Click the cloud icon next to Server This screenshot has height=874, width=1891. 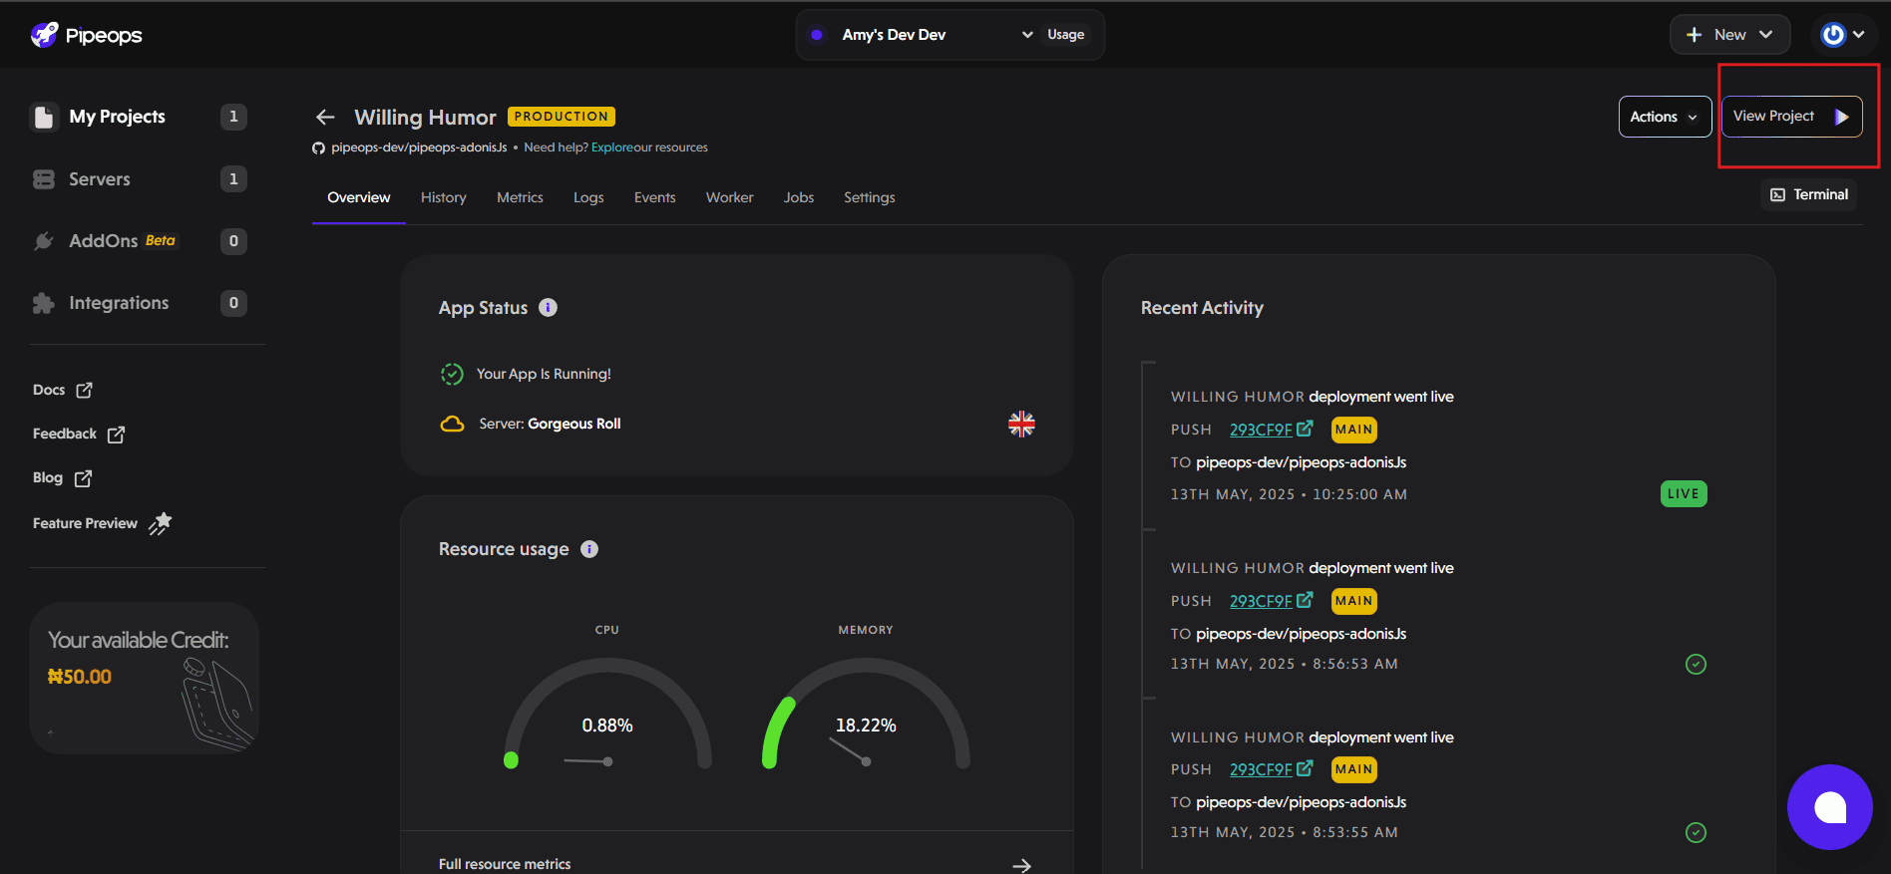point(452,424)
